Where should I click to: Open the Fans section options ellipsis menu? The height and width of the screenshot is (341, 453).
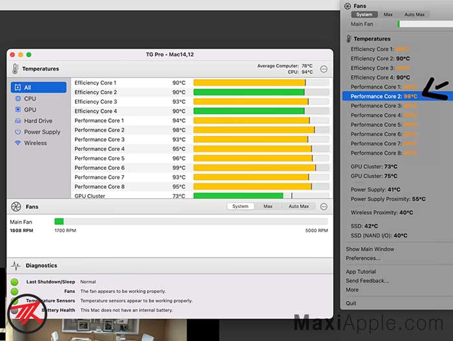tap(324, 207)
